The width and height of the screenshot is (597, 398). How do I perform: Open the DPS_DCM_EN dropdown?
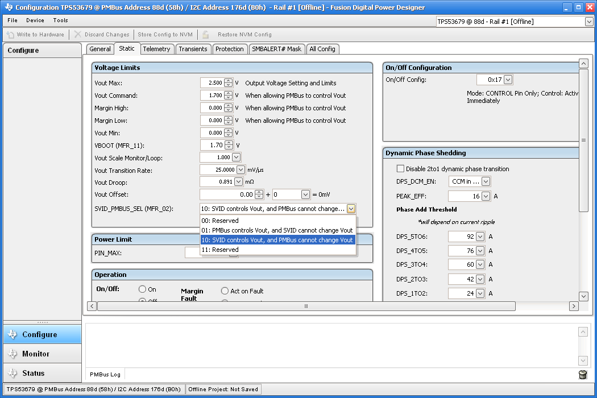pos(486,181)
